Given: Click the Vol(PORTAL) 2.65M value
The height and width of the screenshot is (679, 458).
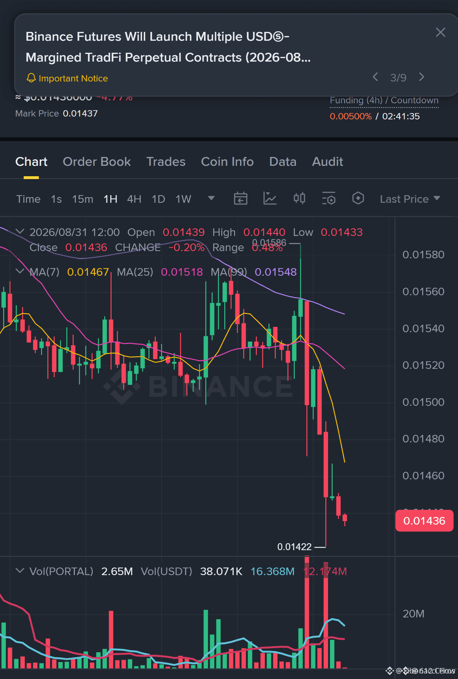Looking at the screenshot, I should [117, 571].
